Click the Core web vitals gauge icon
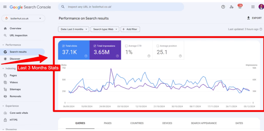Image resolution: width=264 pixels, height=131 pixels. (5, 113)
